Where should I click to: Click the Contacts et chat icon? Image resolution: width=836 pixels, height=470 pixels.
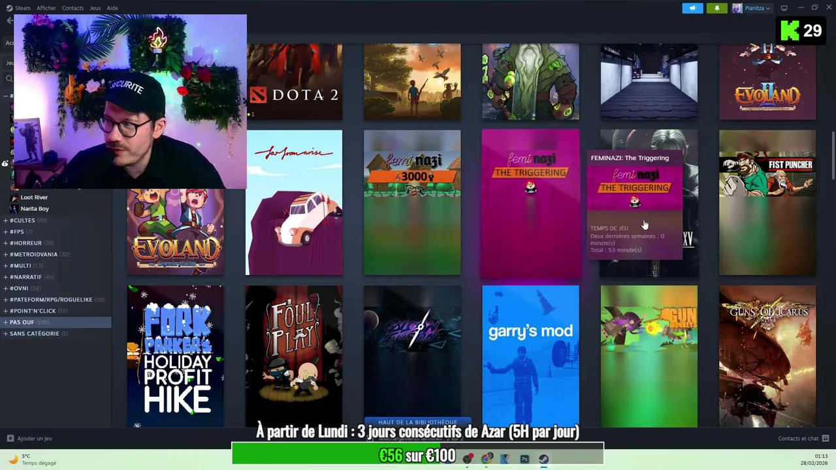[826, 439]
